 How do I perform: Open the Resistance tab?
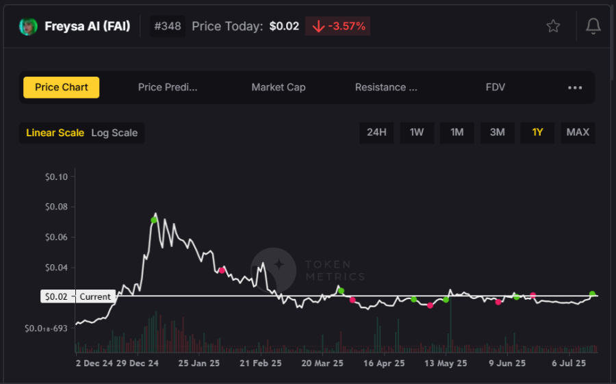tap(386, 88)
